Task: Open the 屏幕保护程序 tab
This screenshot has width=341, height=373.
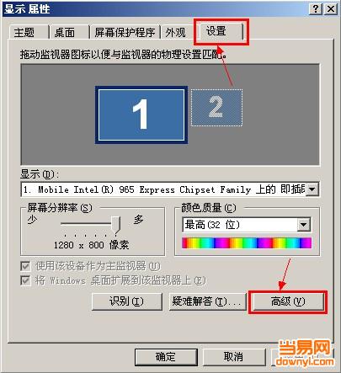Action: [x=125, y=33]
